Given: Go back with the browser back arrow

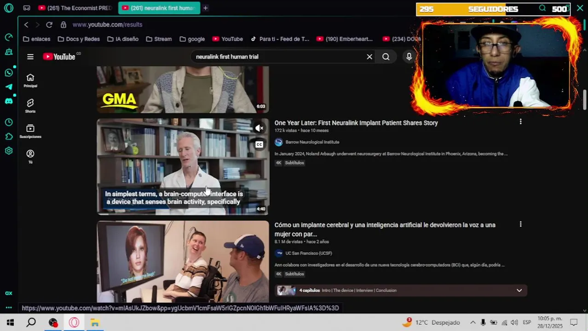Looking at the screenshot, I should pyautogui.click(x=26, y=24).
